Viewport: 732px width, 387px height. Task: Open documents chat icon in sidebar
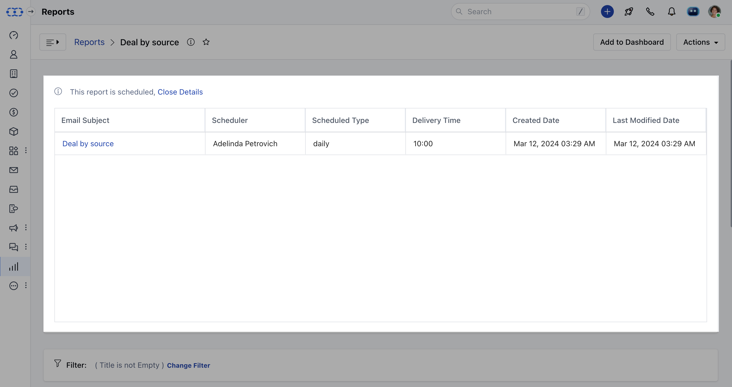point(14,209)
